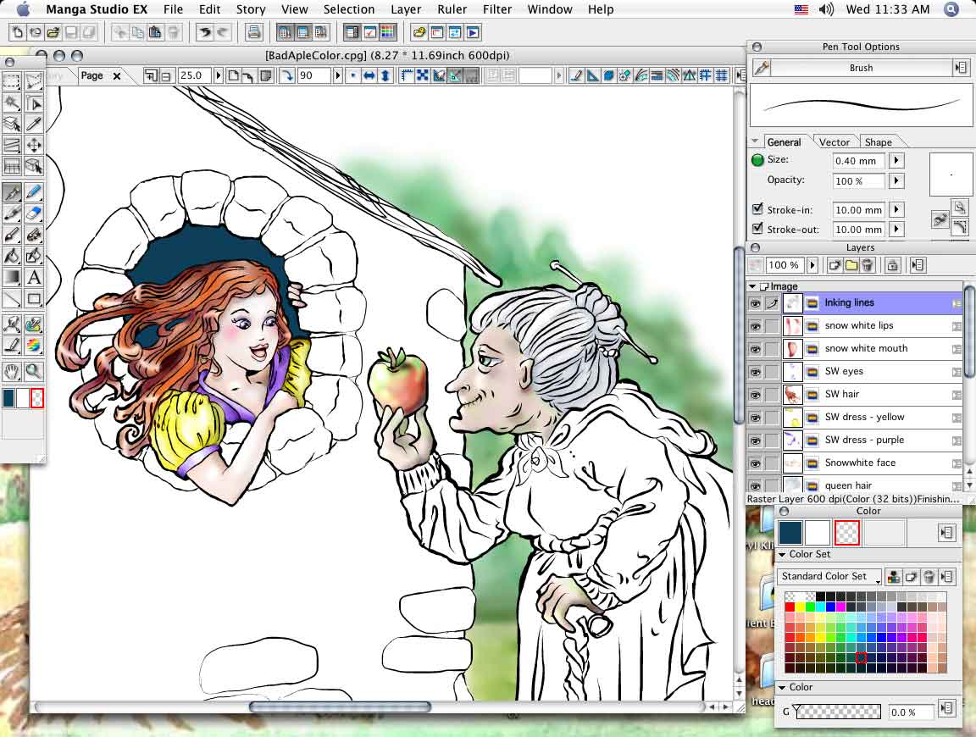Hide the SW dress - yellow layer
Screen dimensions: 976x737
tap(755, 418)
